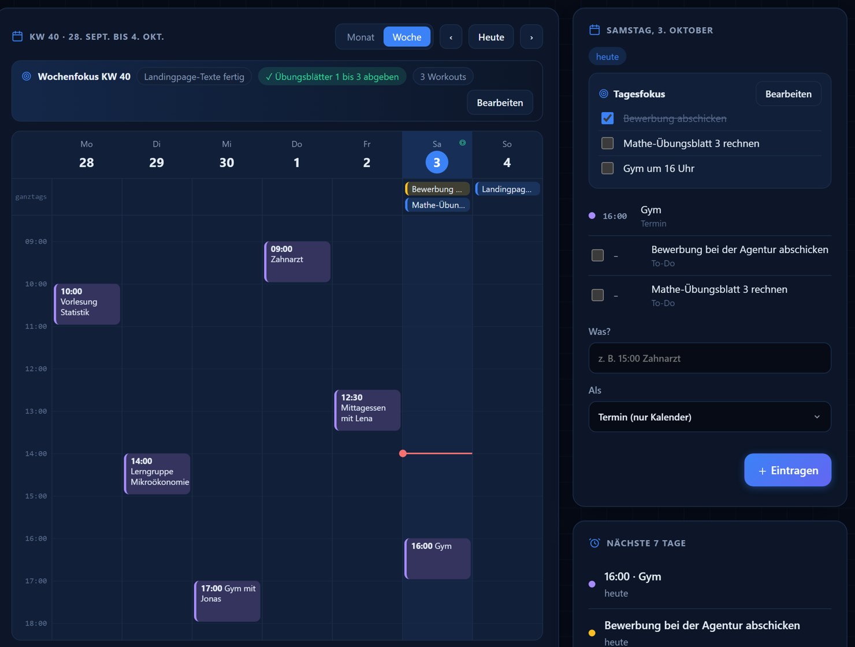Check Mathe-Übungsblatt 3 rechnen in Tagesfokus
The width and height of the screenshot is (855, 647).
(x=607, y=143)
